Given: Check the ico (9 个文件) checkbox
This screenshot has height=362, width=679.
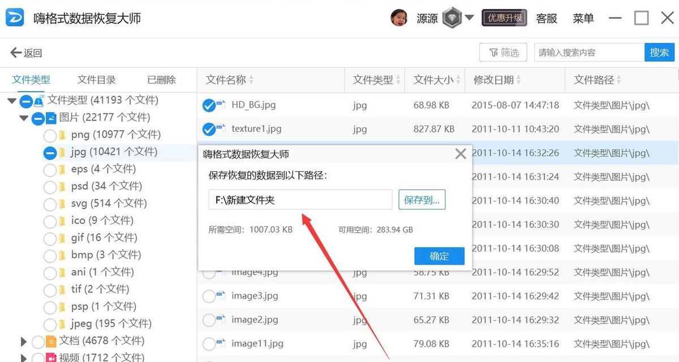Looking at the screenshot, I should pos(50,221).
